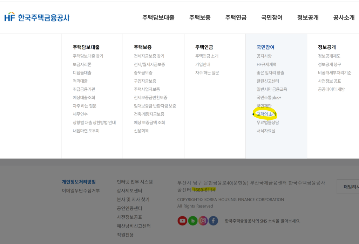Open 개인정보처리방침 in footer
This screenshot has height=244, width=359.
click(x=79, y=182)
